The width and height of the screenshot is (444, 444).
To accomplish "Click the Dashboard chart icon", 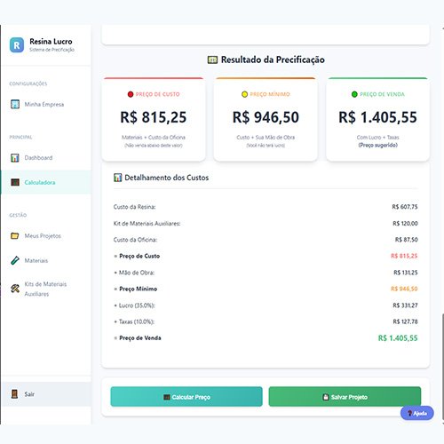I will [x=15, y=158].
